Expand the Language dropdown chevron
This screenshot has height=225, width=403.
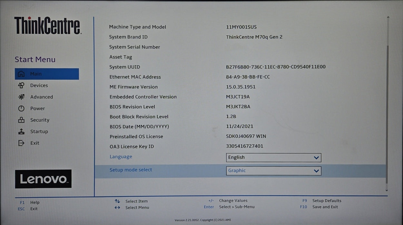316,158
